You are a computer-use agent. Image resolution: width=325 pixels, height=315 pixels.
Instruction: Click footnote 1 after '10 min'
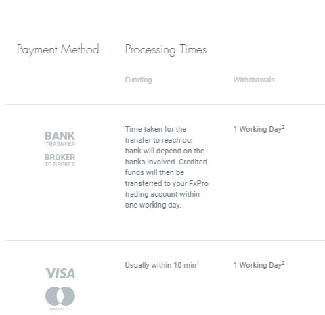click(198, 263)
